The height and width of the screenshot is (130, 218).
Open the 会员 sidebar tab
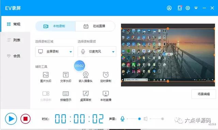tap(15, 56)
